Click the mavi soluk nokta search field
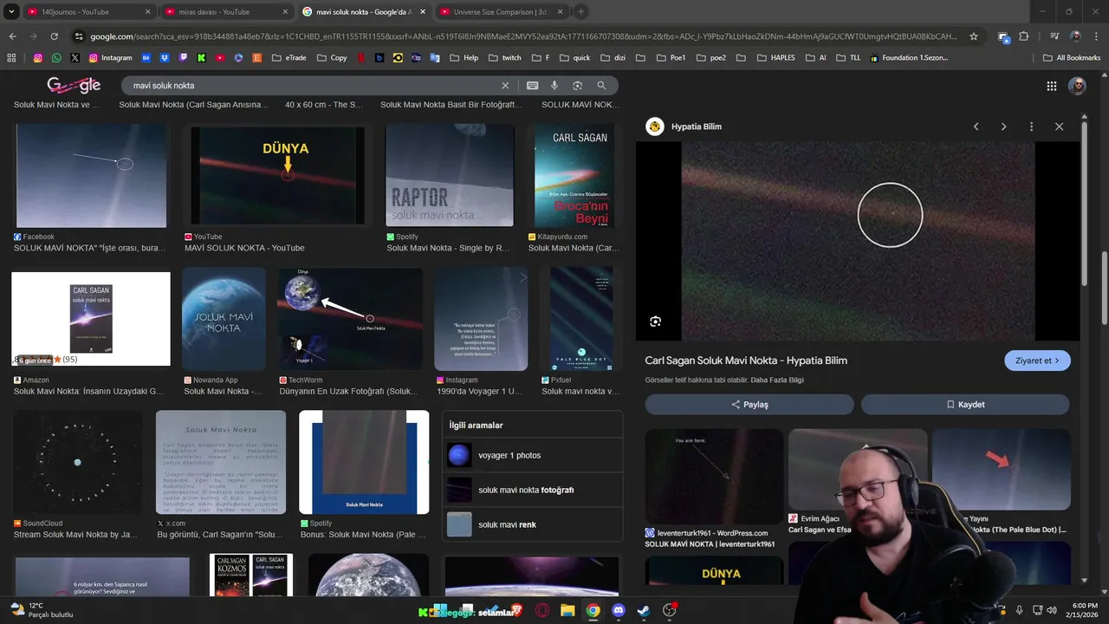 [x=310, y=86]
